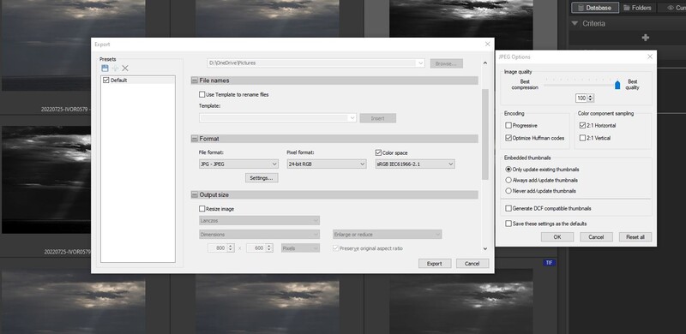The image size is (686, 334).
Task: Adjust the quality value stepper
Action: [591, 98]
